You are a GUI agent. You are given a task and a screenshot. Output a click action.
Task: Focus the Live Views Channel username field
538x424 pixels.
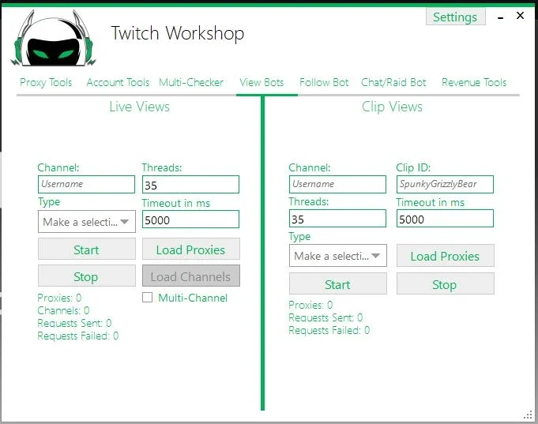coord(86,184)
